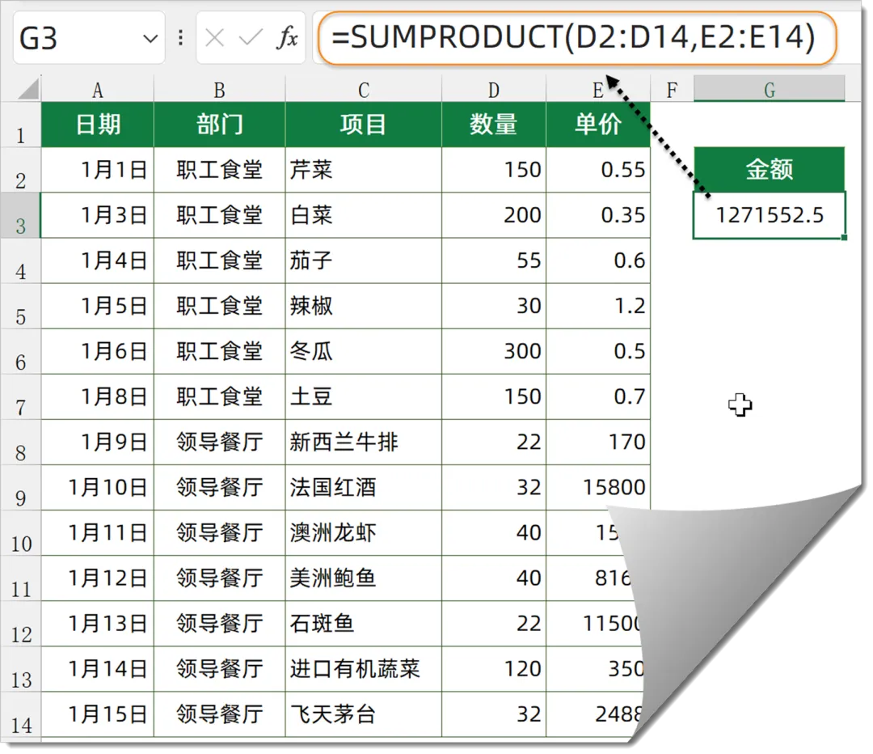Select the cell showing 1271552.5
873x754 pixels.
click(769, 215)
